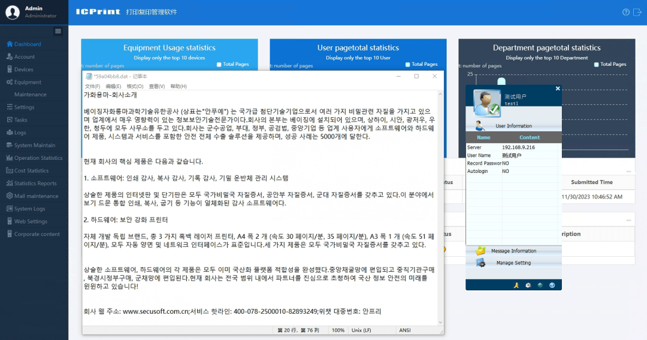Screen dimensions: 647x340
Task: Click the blue help icon in popup footer
Action: click(x=552, y=285)
